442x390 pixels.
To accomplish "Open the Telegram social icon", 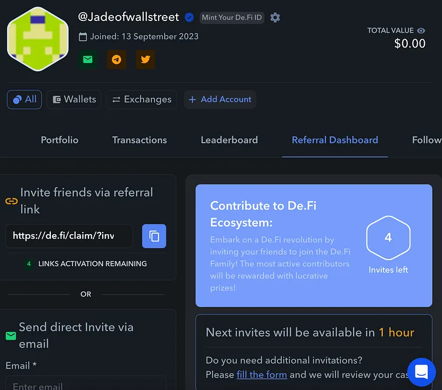I will pos(117,60).
